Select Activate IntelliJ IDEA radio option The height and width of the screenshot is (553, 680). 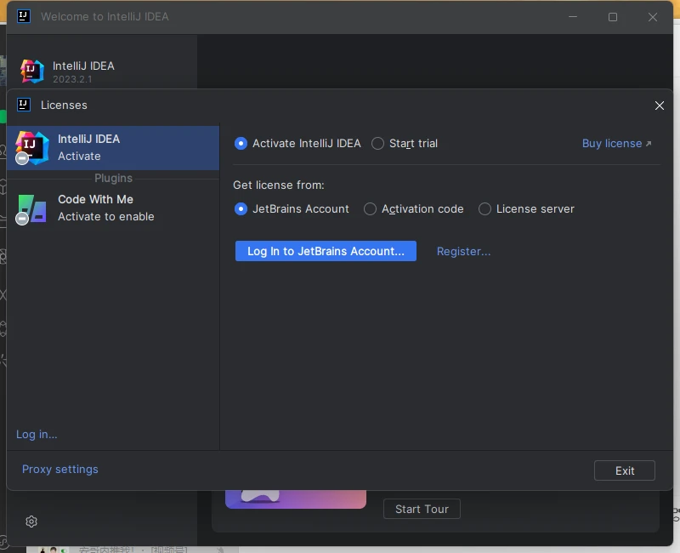click(x=297, y=143)
